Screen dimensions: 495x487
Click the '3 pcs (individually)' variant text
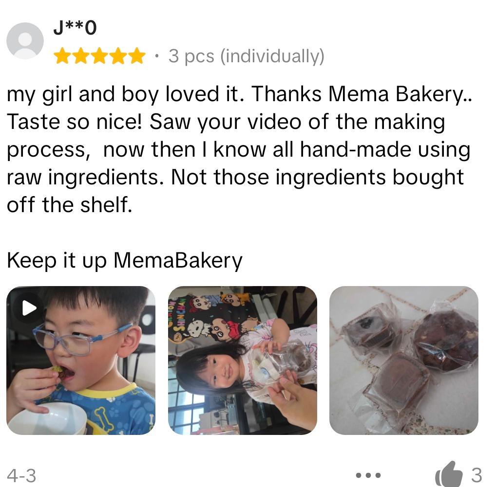pyautogui.click(x=246, y=56)
